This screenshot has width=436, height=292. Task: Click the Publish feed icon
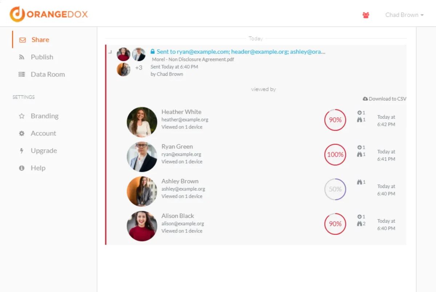[x=21, y=57]
